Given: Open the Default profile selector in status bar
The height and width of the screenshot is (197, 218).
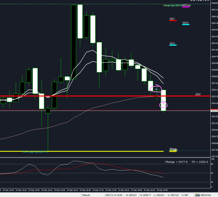Looking at the screenshot, I should [86, 195].
